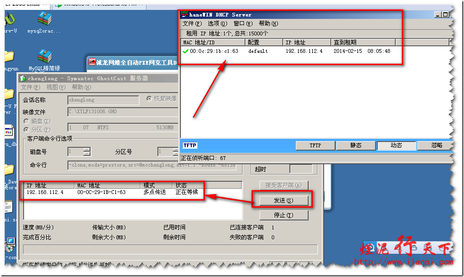464x277 pixels.
Task: Click the 动态 button
Action: click(x=396, y=145)
